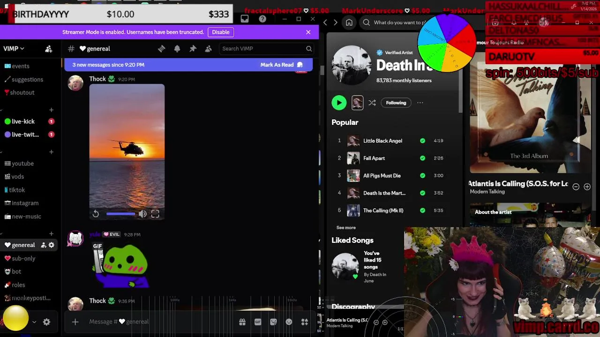This screenshot has height=337, width=600.
Task: Expand See more popular songs
Action: tap(346, 227)
